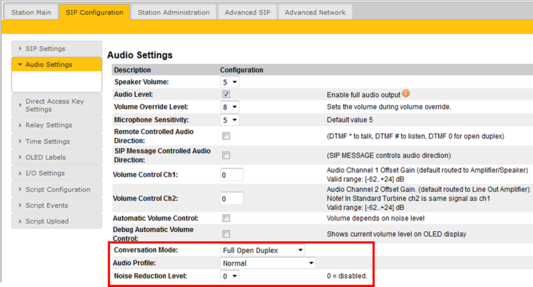Click the Volume Control Ch1 input field
The height and width of the screenshot is (287, 533).
[232, 175]
